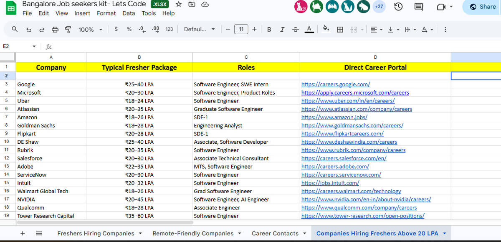Decrease decimal places

pyautogui.click(x=142, y=29)
